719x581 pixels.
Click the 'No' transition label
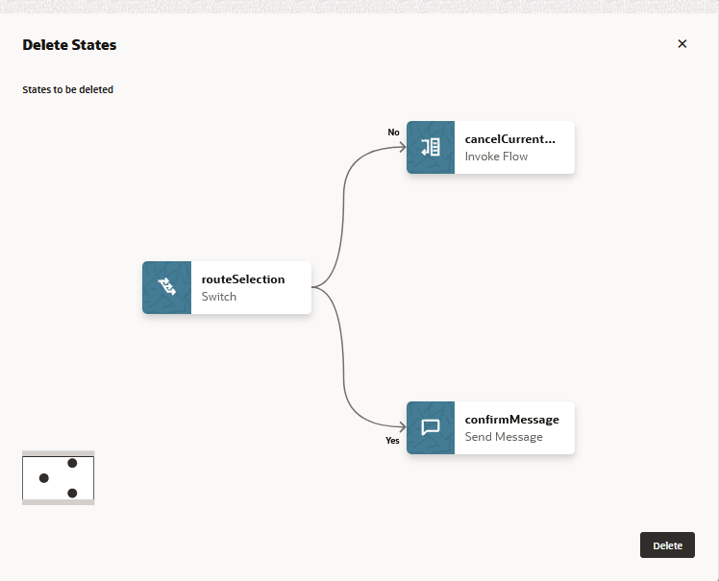pos(393,133)
